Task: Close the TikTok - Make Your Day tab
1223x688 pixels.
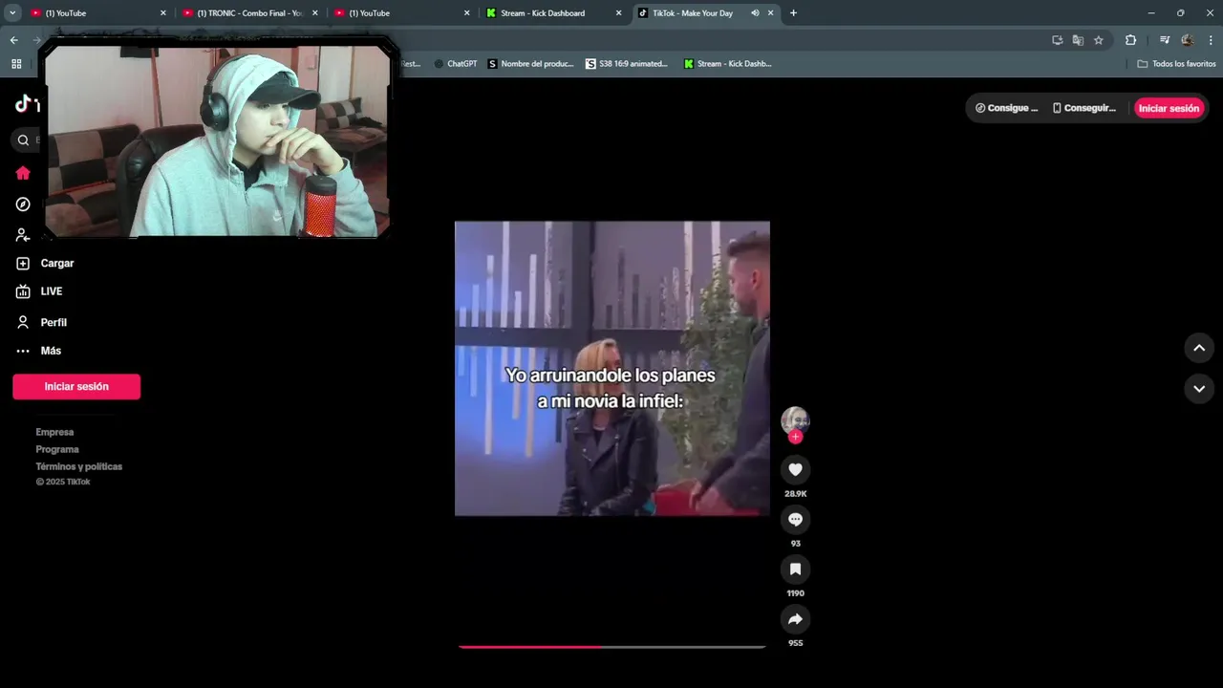Action: [x=770, y=13]
